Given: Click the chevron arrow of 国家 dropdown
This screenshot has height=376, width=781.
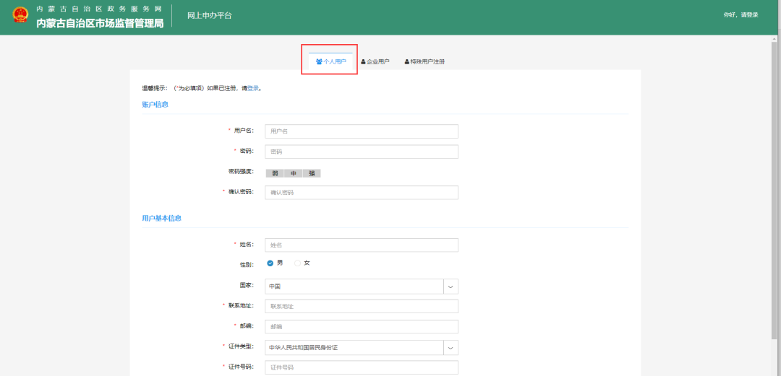Looking at the screenshot, I should 451,287.
